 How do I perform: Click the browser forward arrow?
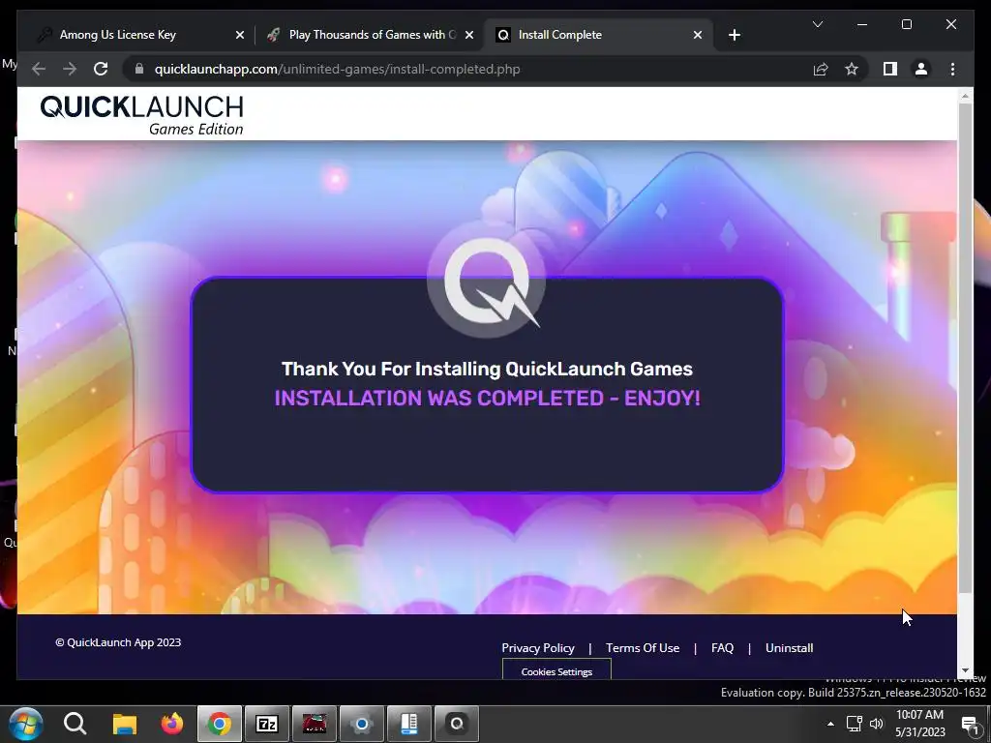point(70,69)
